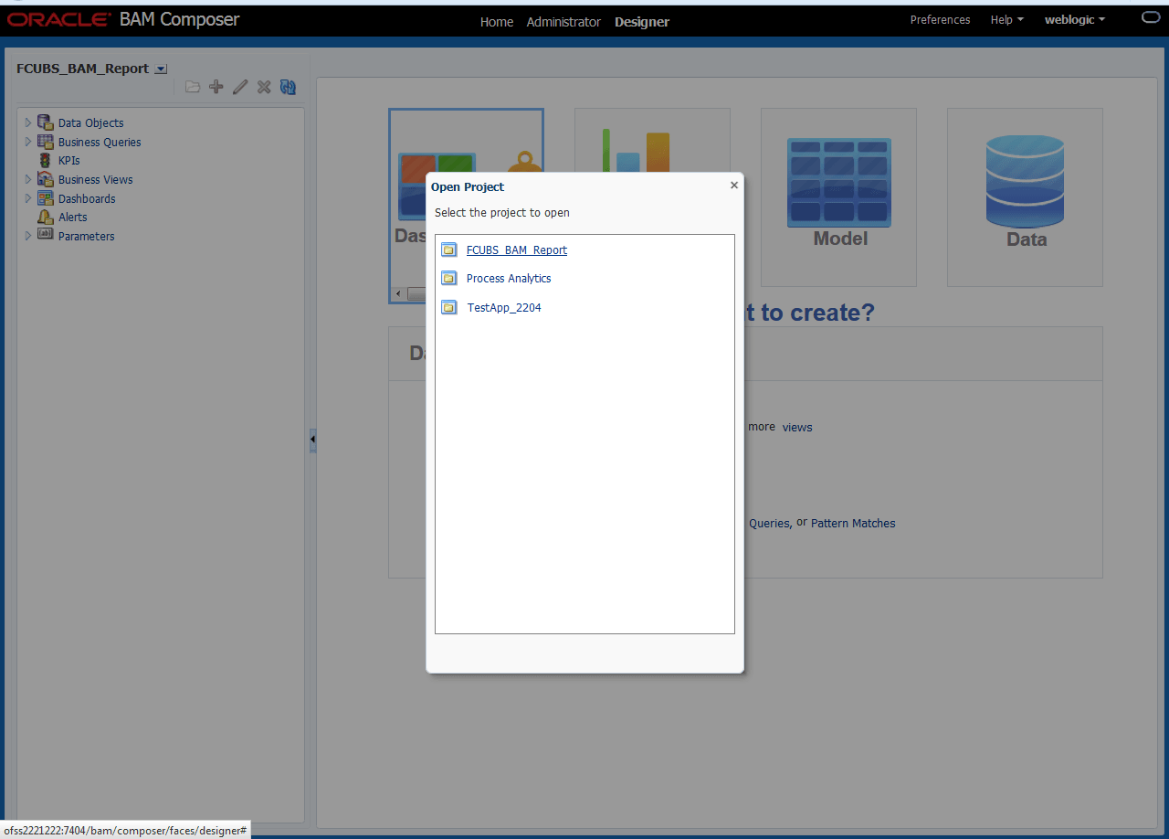The width and height of the screenshot is (1169, 839).
Task: Click the KPIs traffic light icon
Action: pyautogui.click(x=46, y=160)
